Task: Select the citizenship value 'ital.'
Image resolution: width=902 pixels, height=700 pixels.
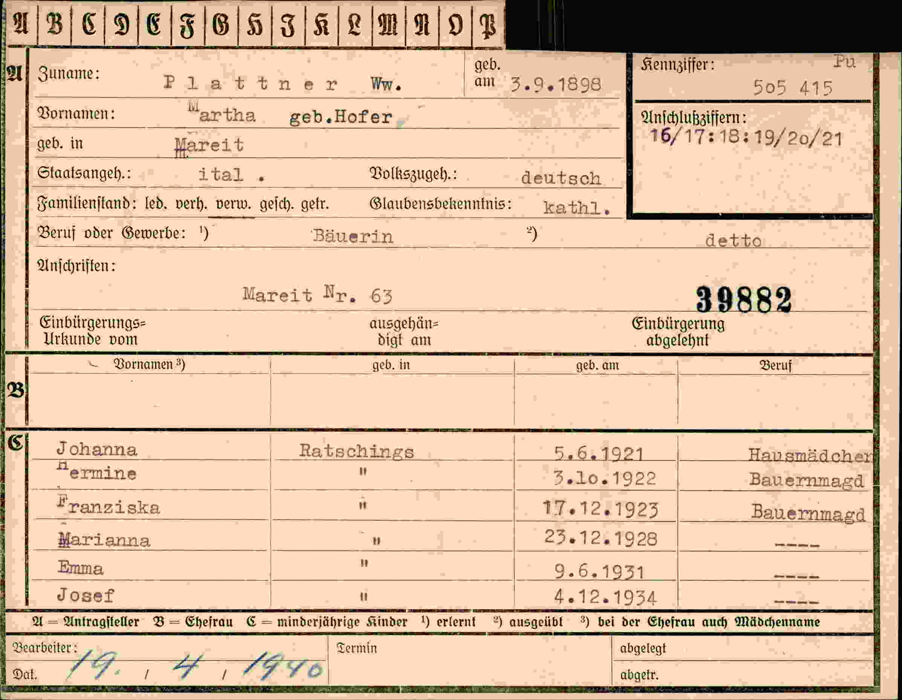Action: tap(232, 175)
